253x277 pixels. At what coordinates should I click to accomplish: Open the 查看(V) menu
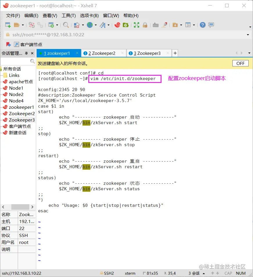pyautogui.click(x=50, y=16)
